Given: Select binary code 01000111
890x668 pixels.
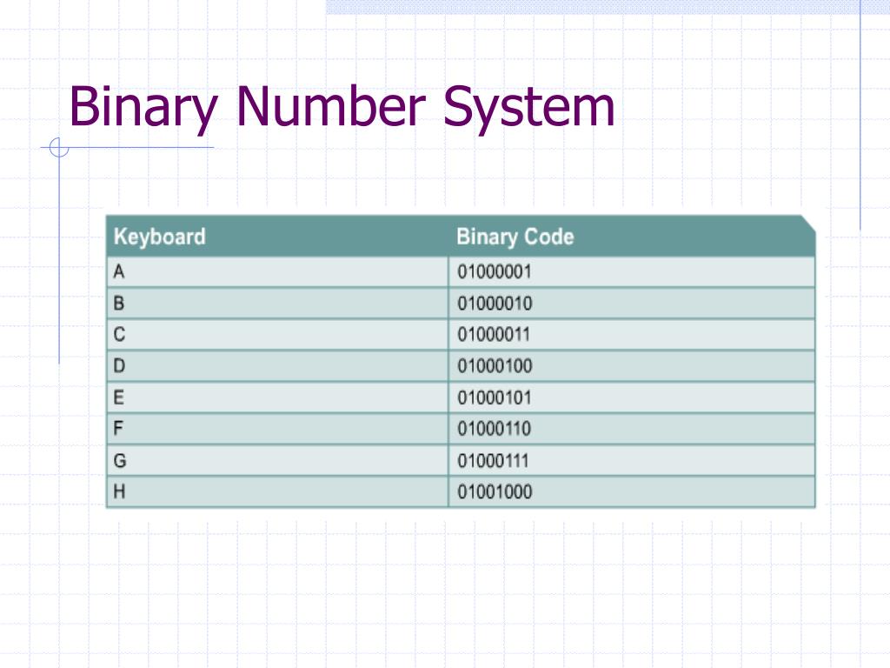Looking at the screenshot, I should click(494, 460).
